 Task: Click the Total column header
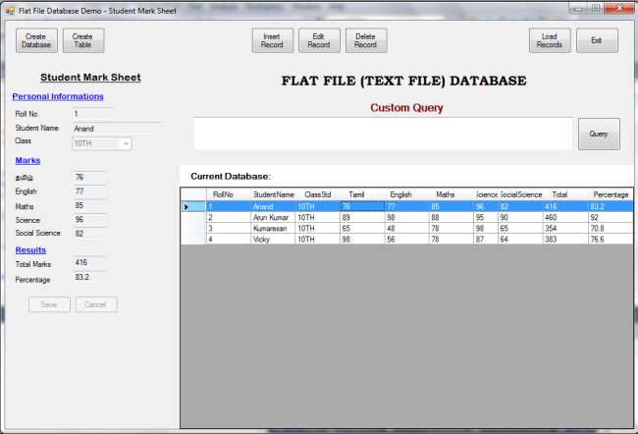pos(565,194)
